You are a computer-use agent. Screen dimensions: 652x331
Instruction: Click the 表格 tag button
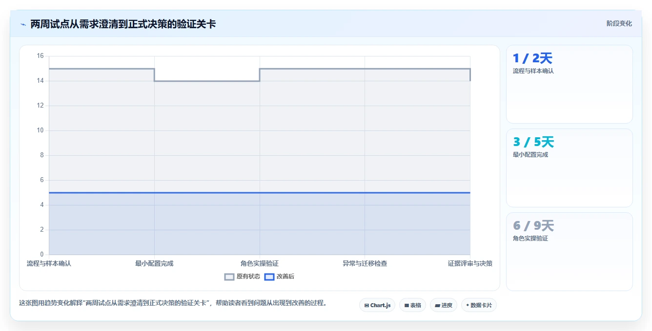412,305
